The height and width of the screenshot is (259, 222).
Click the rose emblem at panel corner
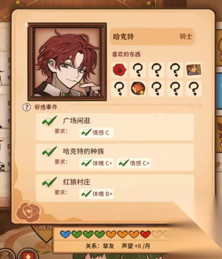[x=28, y=212]
